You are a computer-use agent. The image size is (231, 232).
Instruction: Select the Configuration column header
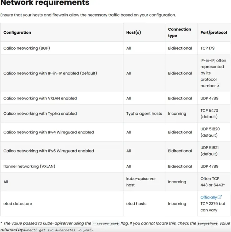pos(17,32)
